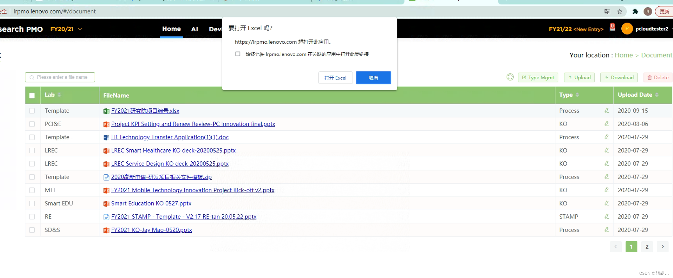The image size is (673, 278).
Task: Go to previous page arrow
Action: (x=616, y=247)
